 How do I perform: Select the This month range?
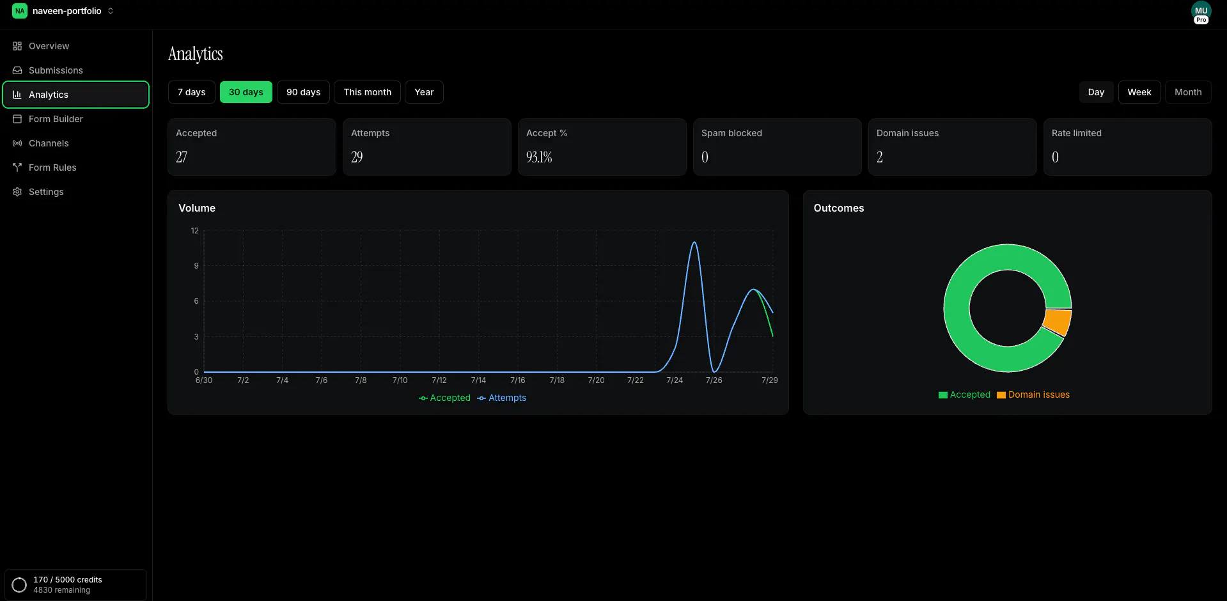coord(368,92)
